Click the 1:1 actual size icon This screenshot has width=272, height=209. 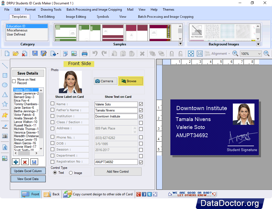coord(200,54)
